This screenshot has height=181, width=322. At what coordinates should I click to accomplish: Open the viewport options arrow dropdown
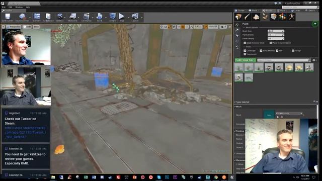click(x=4, y=27)
